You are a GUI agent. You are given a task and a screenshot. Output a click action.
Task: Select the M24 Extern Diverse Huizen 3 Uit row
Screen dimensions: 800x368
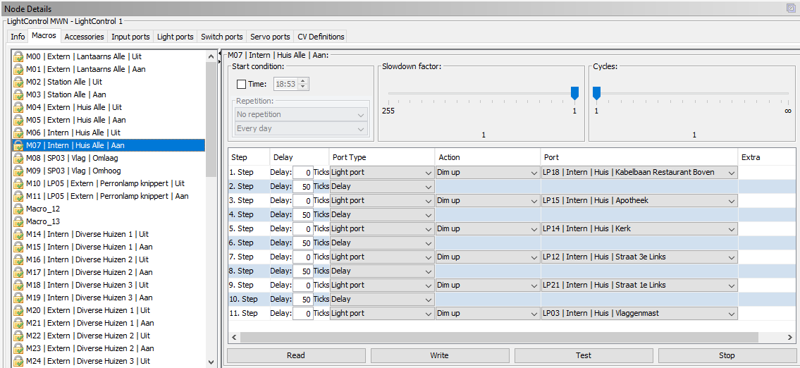tap(109, 361)
